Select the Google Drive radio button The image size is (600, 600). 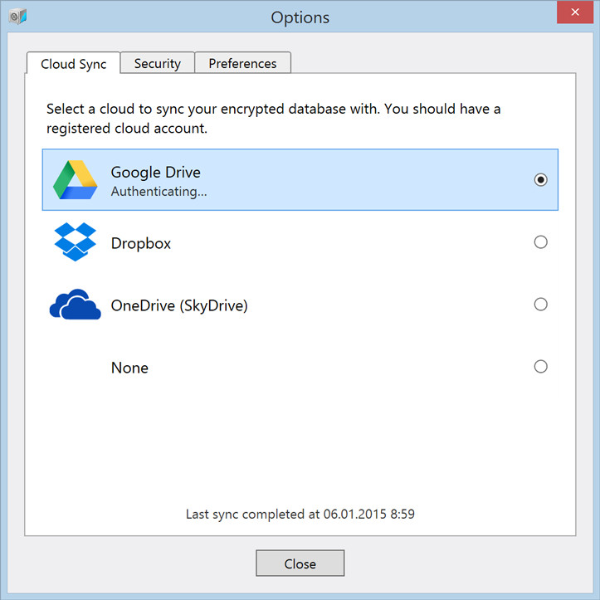pos(540,179)
